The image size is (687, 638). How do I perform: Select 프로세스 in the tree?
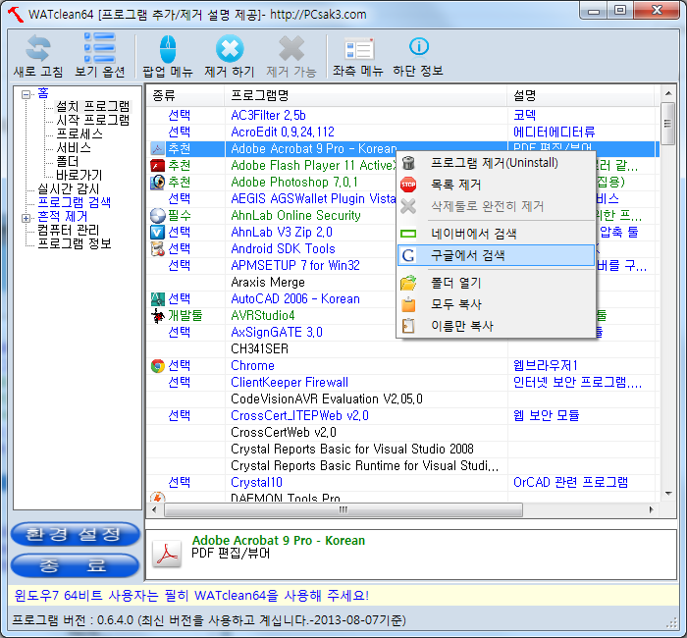tap(79, 133)
